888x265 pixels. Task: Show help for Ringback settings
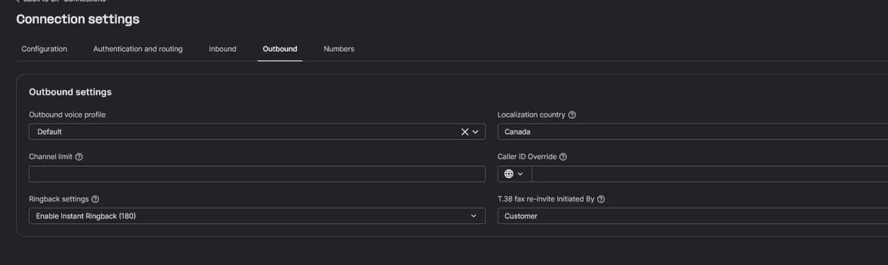tap(95, 199)
